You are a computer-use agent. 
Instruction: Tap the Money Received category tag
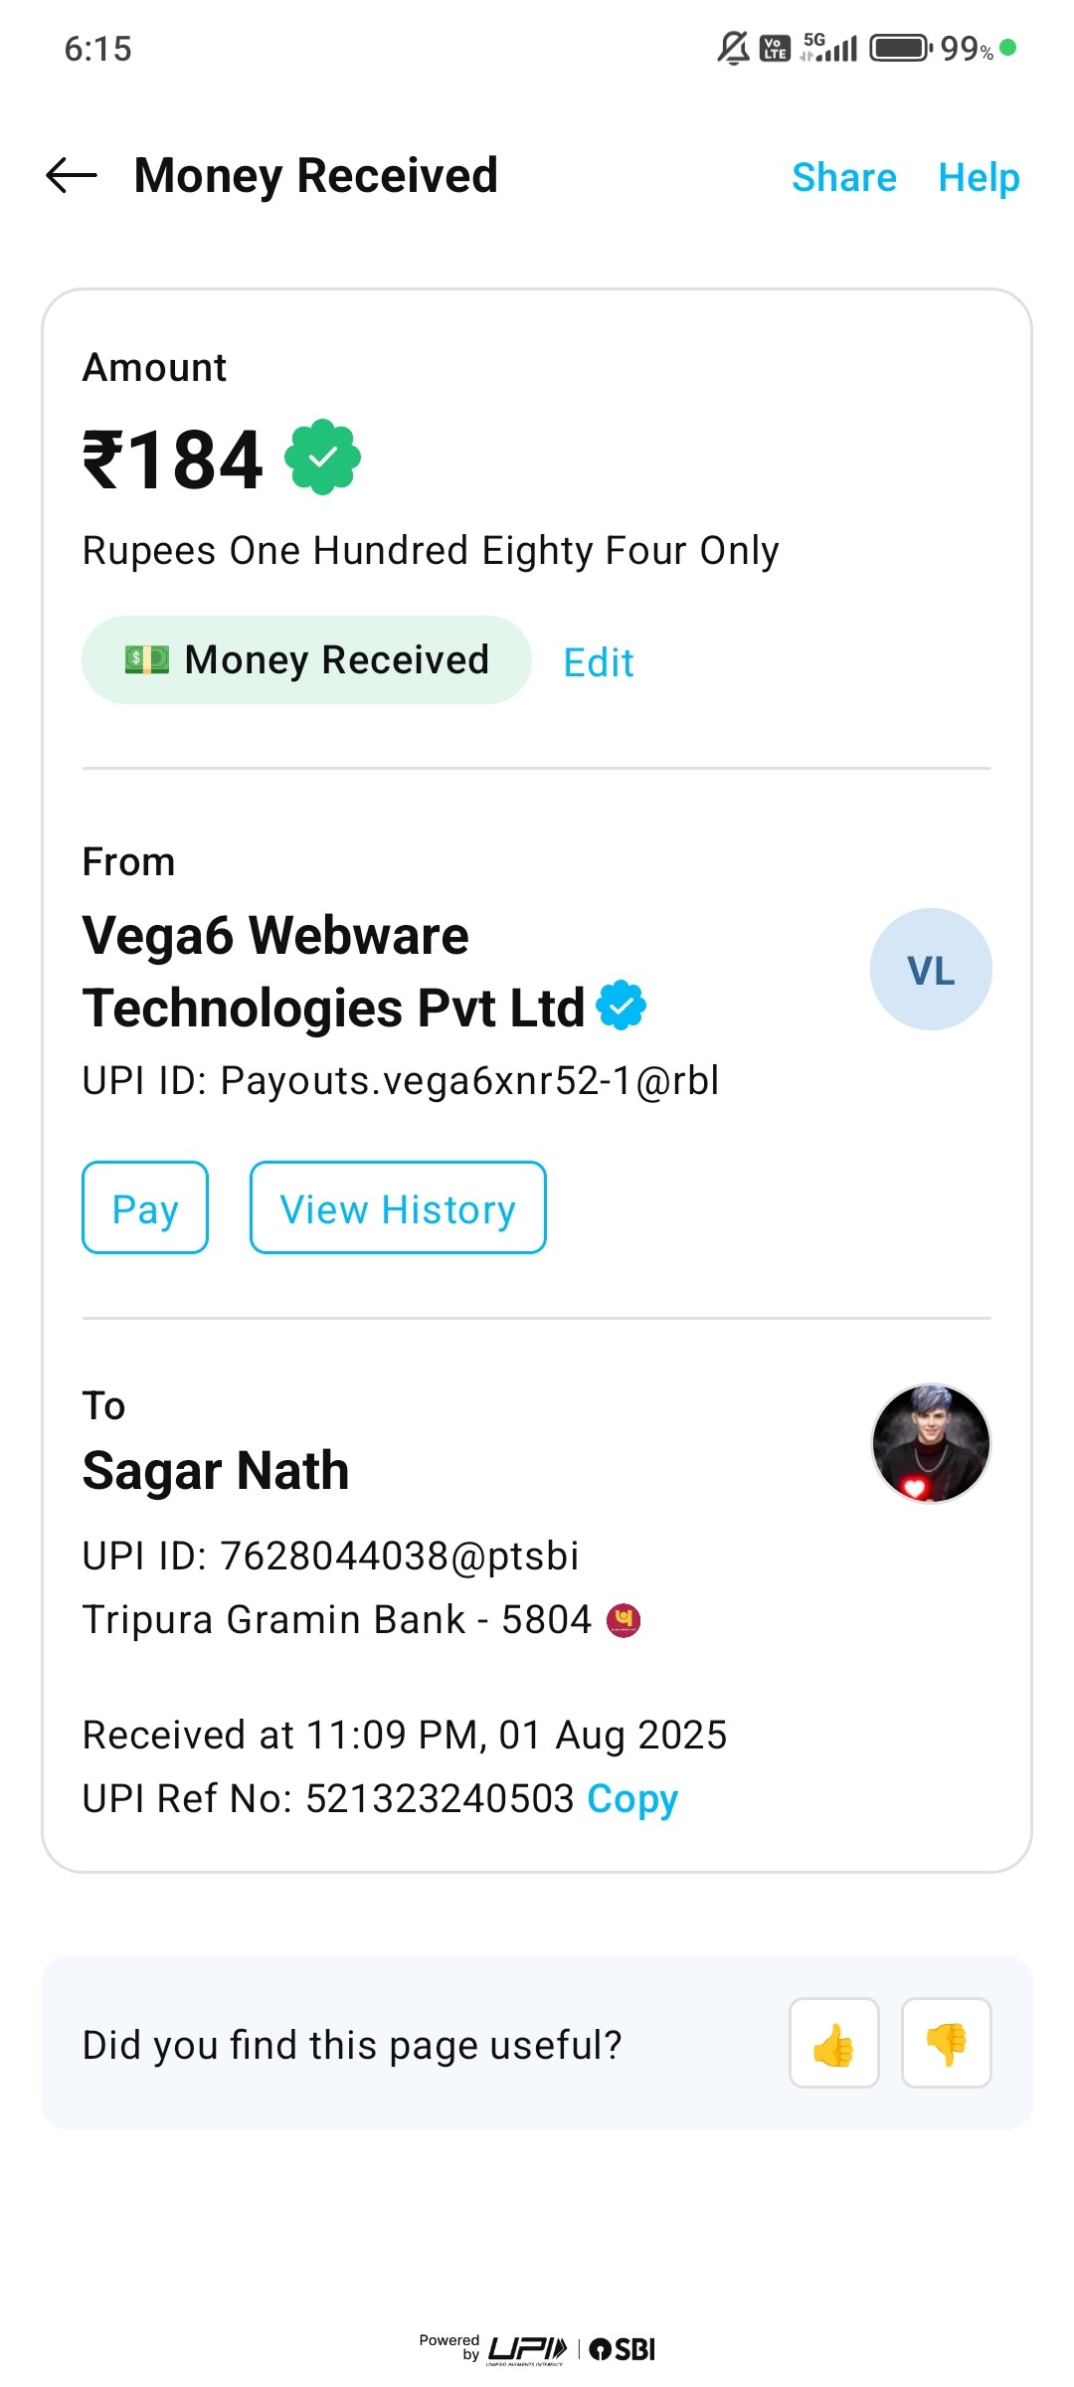point(306,660)
